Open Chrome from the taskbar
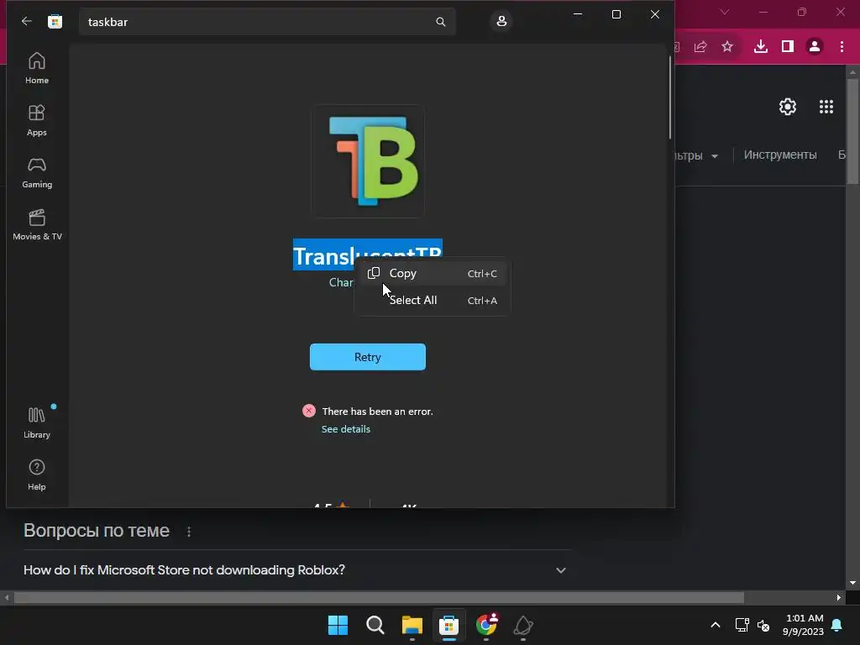This screenshot has width=860, height=645. [x=486, y=625]
